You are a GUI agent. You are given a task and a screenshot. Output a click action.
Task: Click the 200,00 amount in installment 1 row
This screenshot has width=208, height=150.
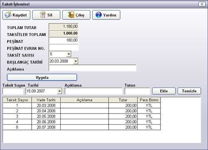click(123, 106)
